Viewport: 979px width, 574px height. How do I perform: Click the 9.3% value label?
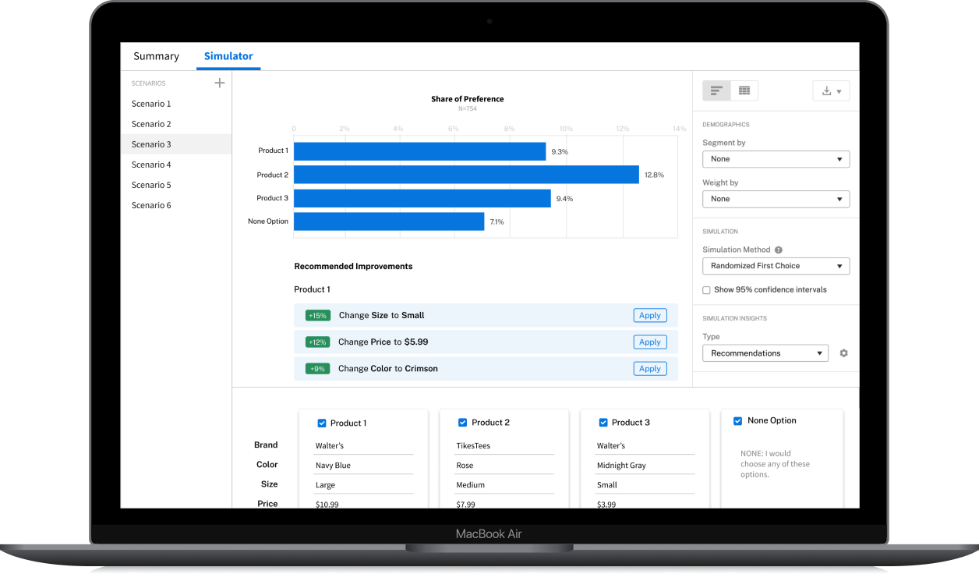pos(560,152)
